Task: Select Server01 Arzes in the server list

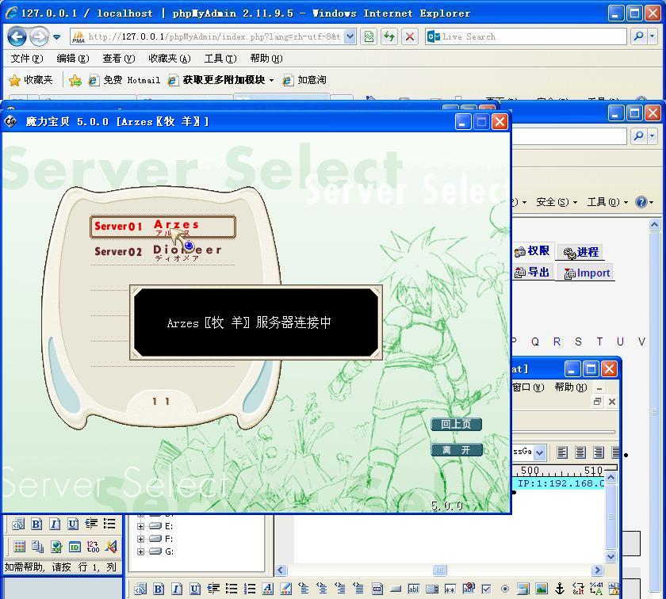Action: [x=163, y=227]
